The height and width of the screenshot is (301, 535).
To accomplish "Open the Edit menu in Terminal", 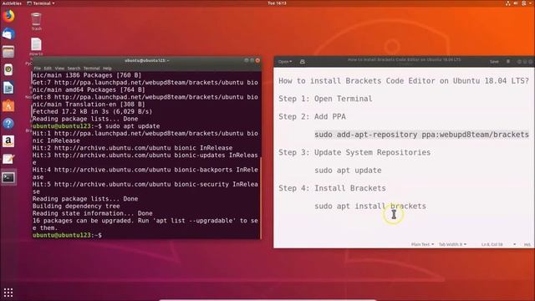I will click(48, 69).
